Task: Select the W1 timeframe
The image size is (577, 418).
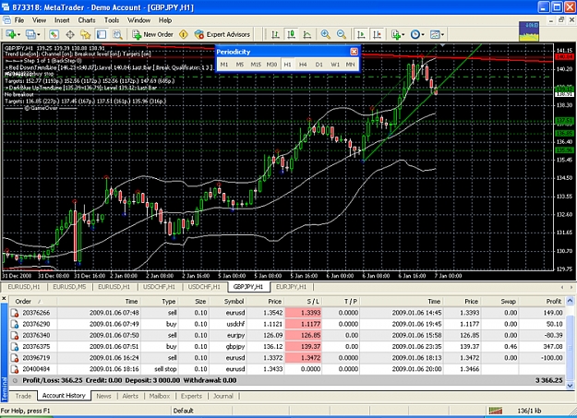Action: (335, 65)
